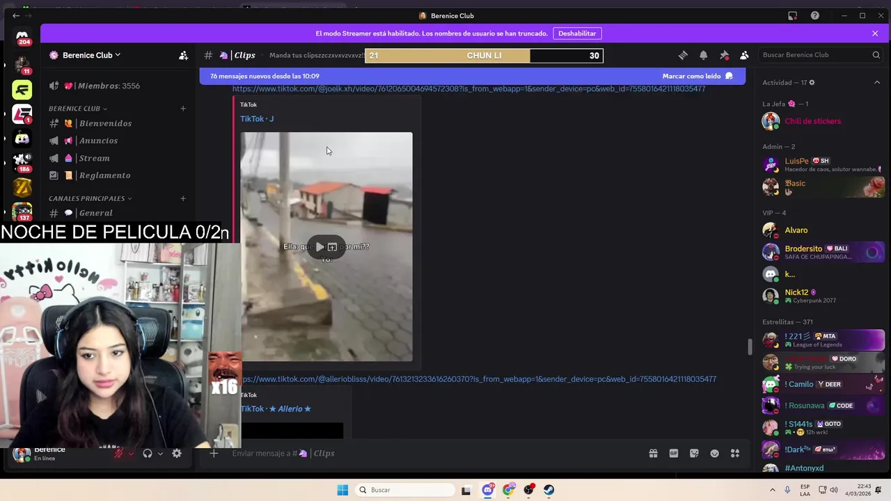Screen dimensions: 891x501
Task: Open Discord direct messages home icon
Action: click(x=22, y=36)
